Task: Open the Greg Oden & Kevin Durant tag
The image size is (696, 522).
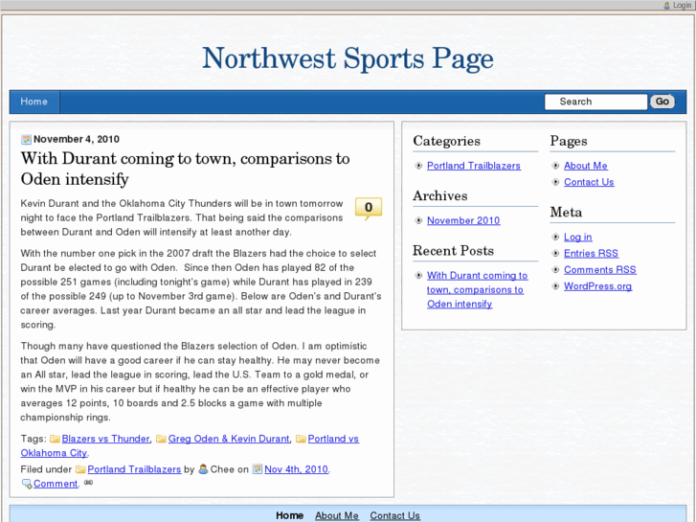Action: [x=229, y=439]
